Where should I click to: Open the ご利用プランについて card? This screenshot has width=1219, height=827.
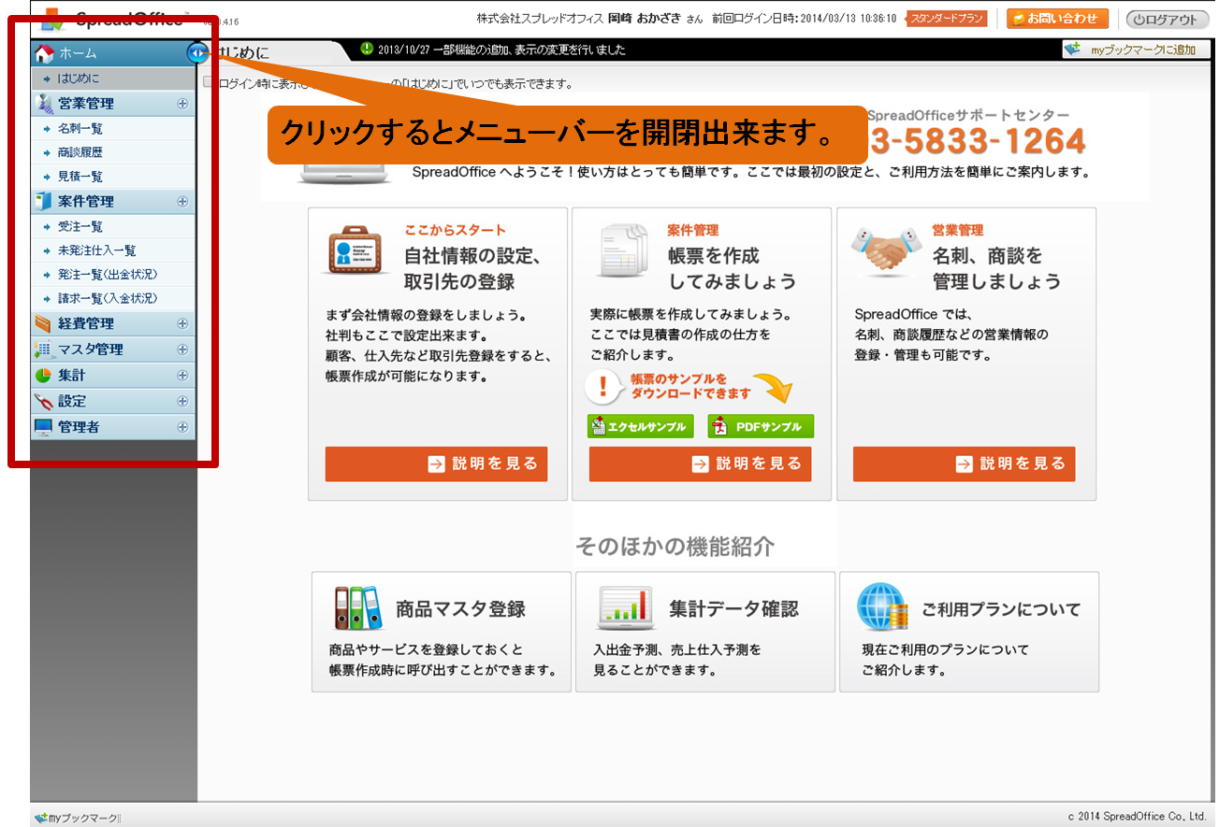click(x=969, y=632)
